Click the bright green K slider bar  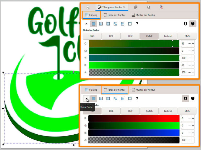(x=134, y=65)
